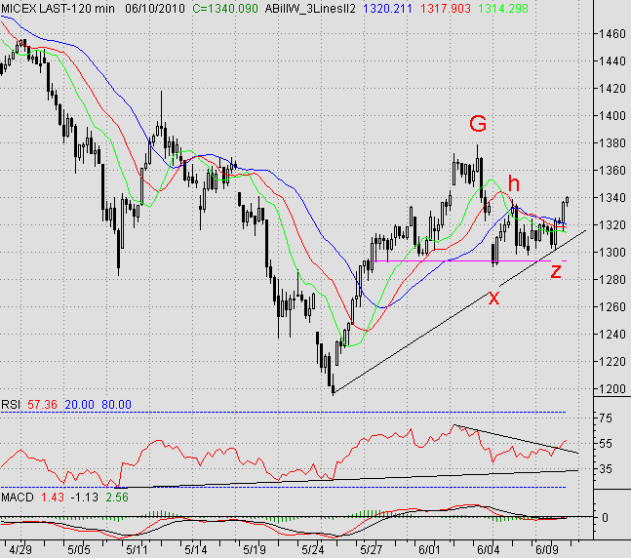This screenshot has height=558, width=631.
Task: Click the RSI axis label 35
Action: (606, 469)
